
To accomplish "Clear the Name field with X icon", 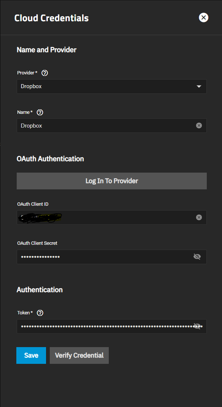I will tap(199, 126).
